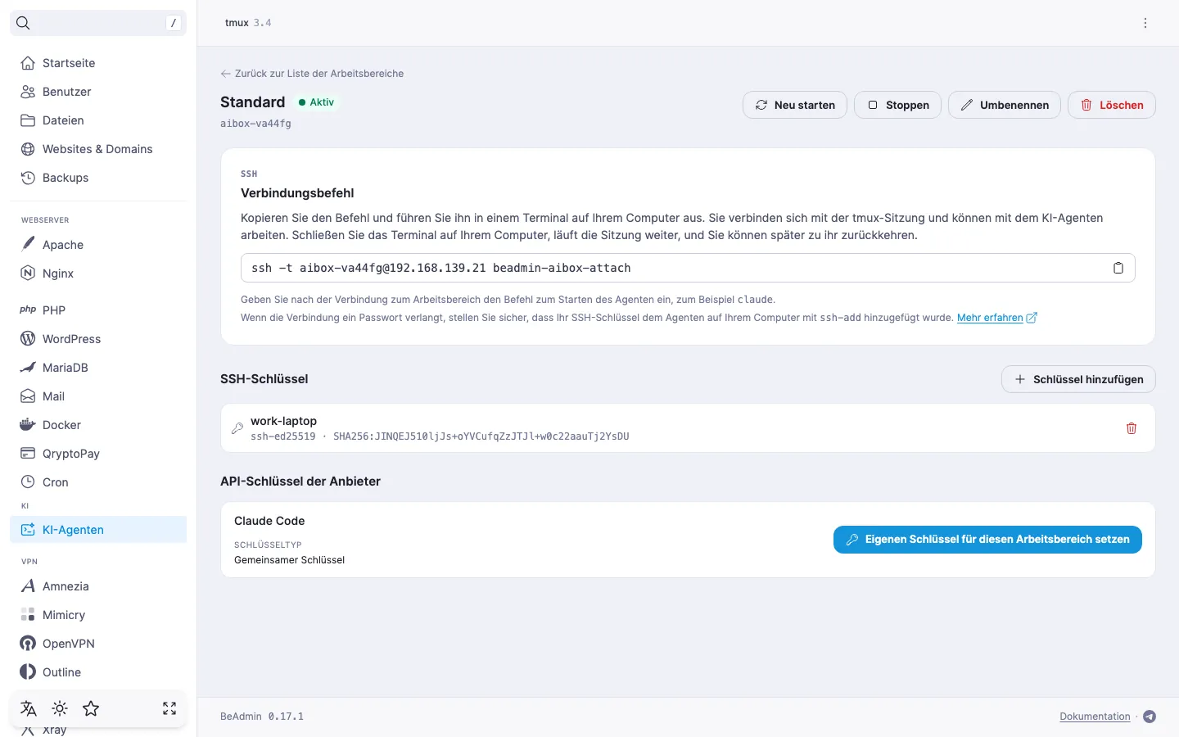Image resolution: width=1179 pixels, height=737 pixels.
Task: Copy the SSH connection command
Action: [1118, 268]
